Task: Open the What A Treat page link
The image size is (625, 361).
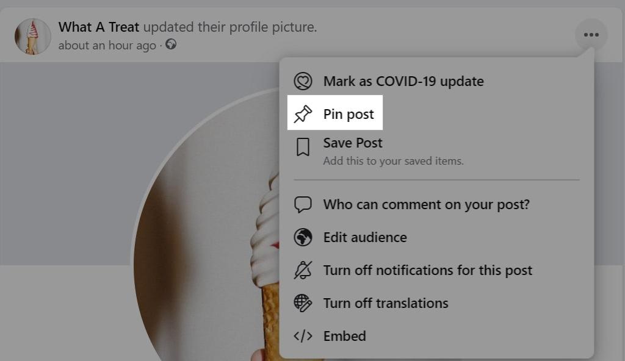Action: 99,27
